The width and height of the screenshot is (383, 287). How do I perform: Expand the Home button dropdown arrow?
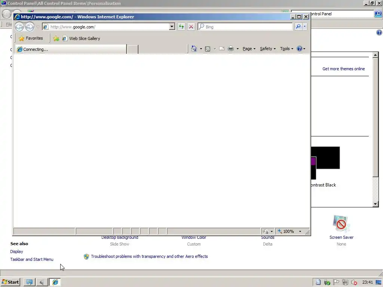coord(201,49)
